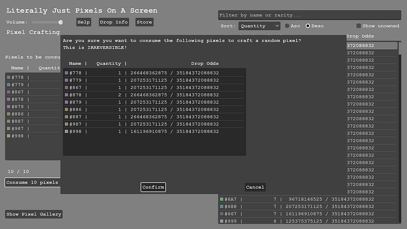The image size is (407, 229).
Task: Click the Volume slider handle
Action: pyautogui.click(x=60, y=22)
